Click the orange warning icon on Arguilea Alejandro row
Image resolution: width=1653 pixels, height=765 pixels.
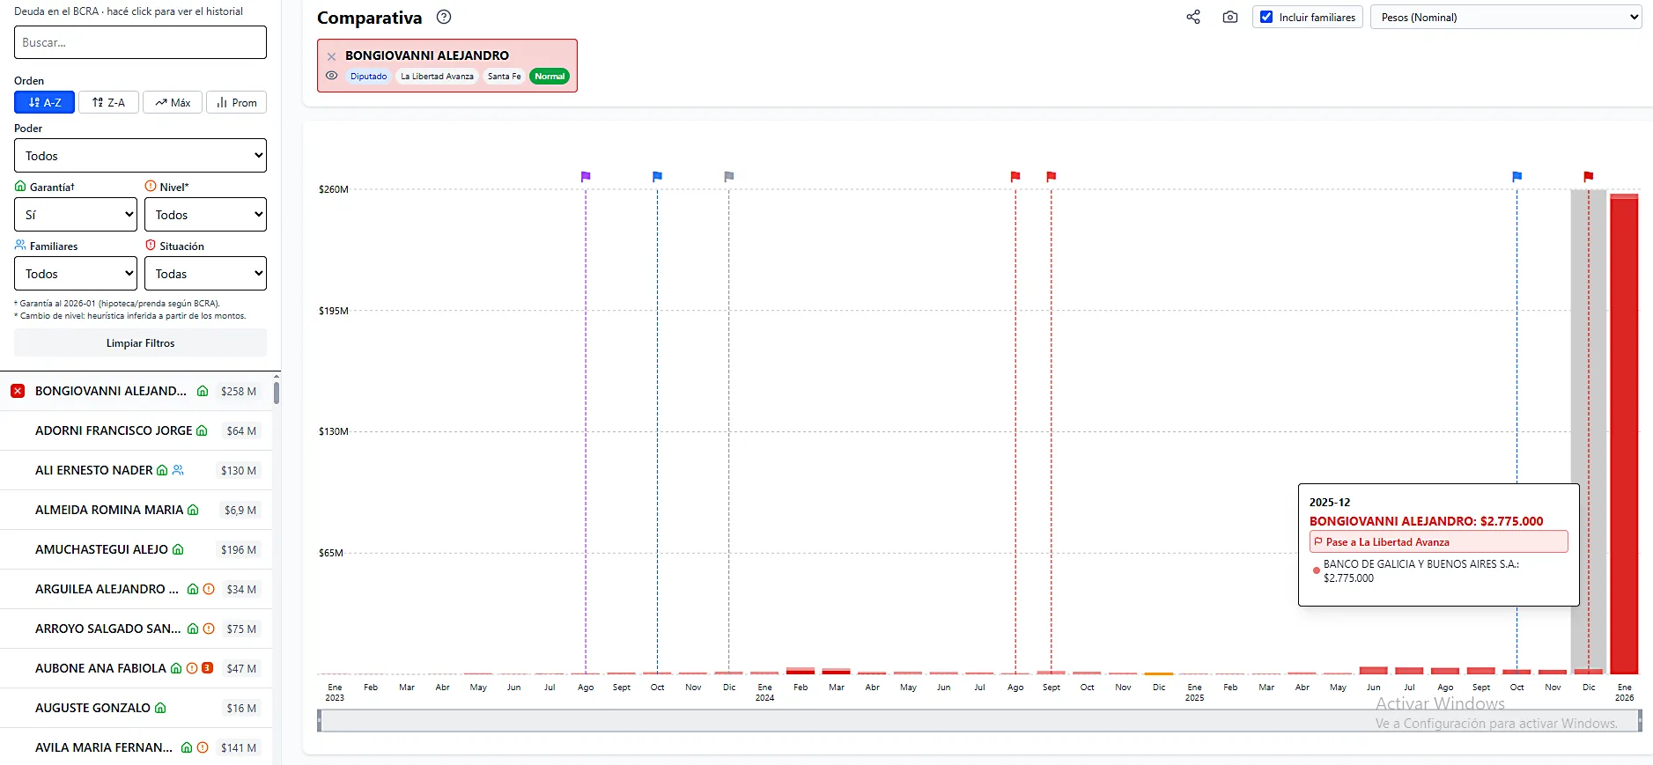tap(209, 589)
